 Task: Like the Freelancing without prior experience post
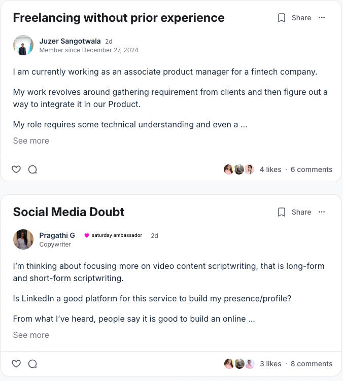click(16, 169)
